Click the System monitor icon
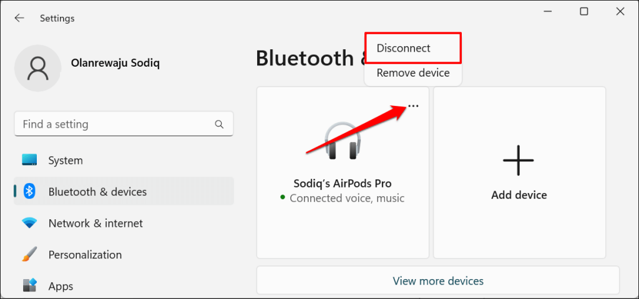 point(29,160)
